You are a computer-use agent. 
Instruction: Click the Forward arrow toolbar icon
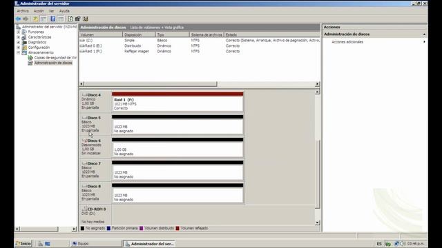26,19
